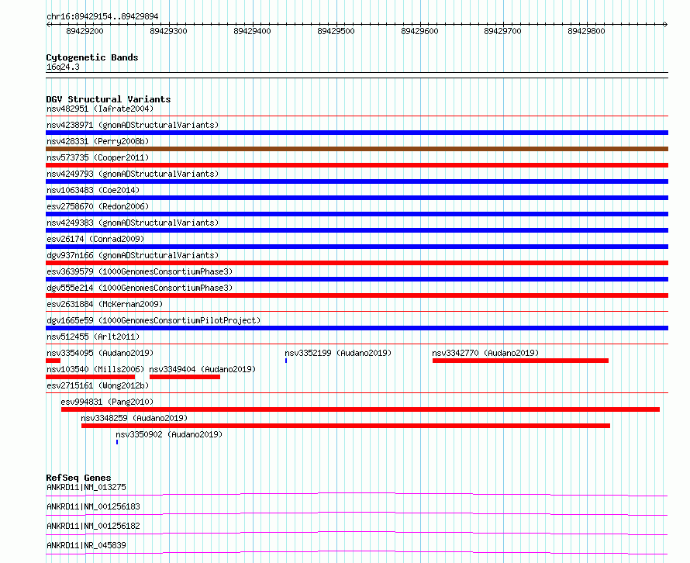Click ruler position 89429400

tap(252, 31)
